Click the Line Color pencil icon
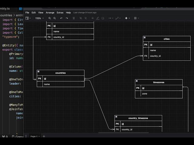This screenshot has width=194, height=145. coord(98,18)
